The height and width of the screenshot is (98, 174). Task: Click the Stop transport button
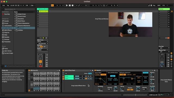coord(70,5)
